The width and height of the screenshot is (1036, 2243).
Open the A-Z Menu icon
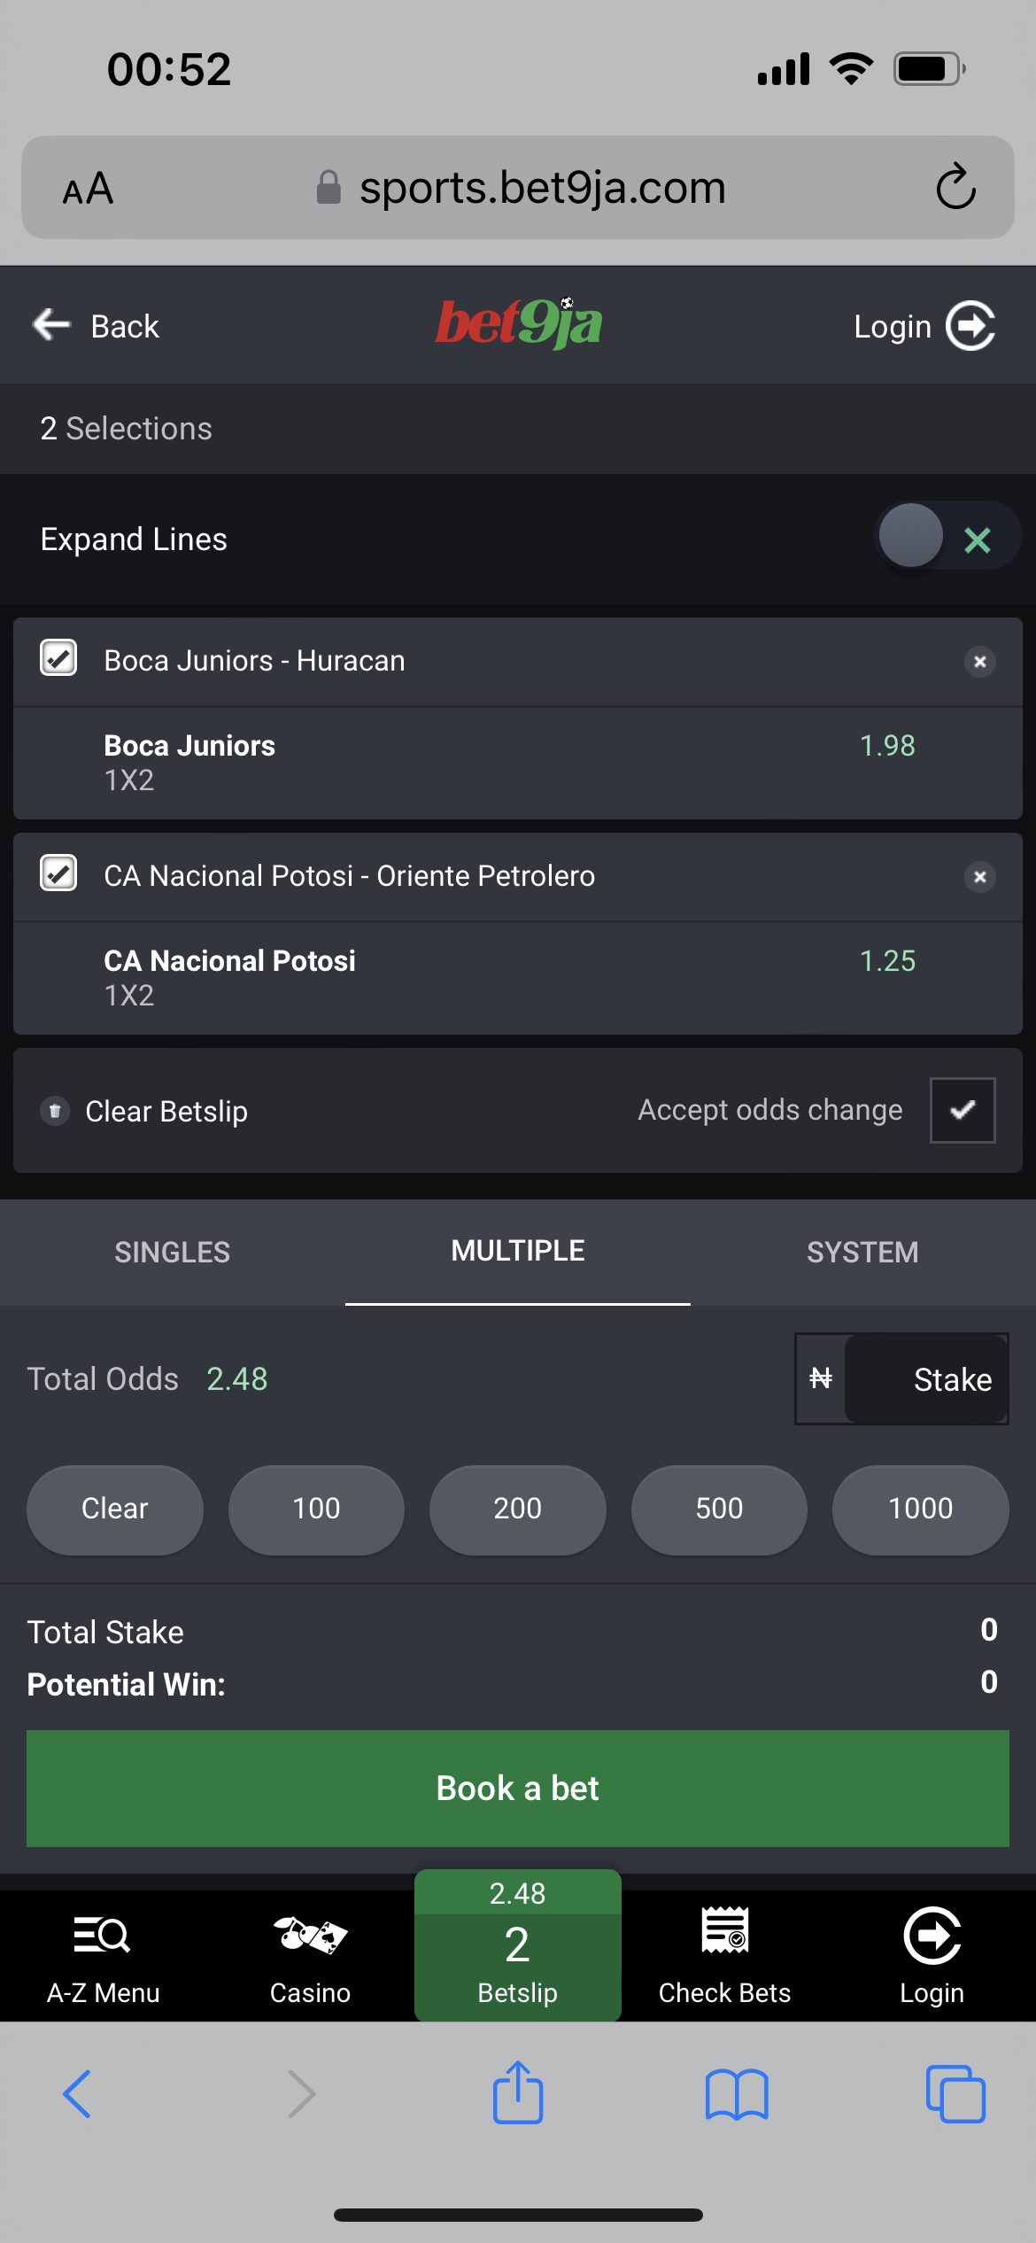tap(103, 1936)
